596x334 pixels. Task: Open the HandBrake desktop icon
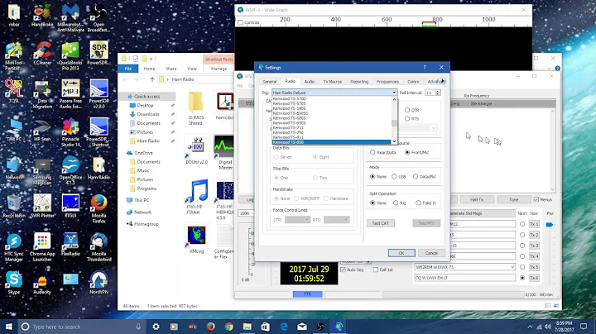click(42, 15)
